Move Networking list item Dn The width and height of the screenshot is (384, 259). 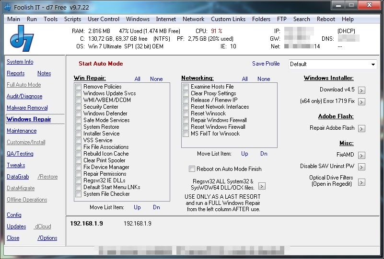[x=264, y=154]
